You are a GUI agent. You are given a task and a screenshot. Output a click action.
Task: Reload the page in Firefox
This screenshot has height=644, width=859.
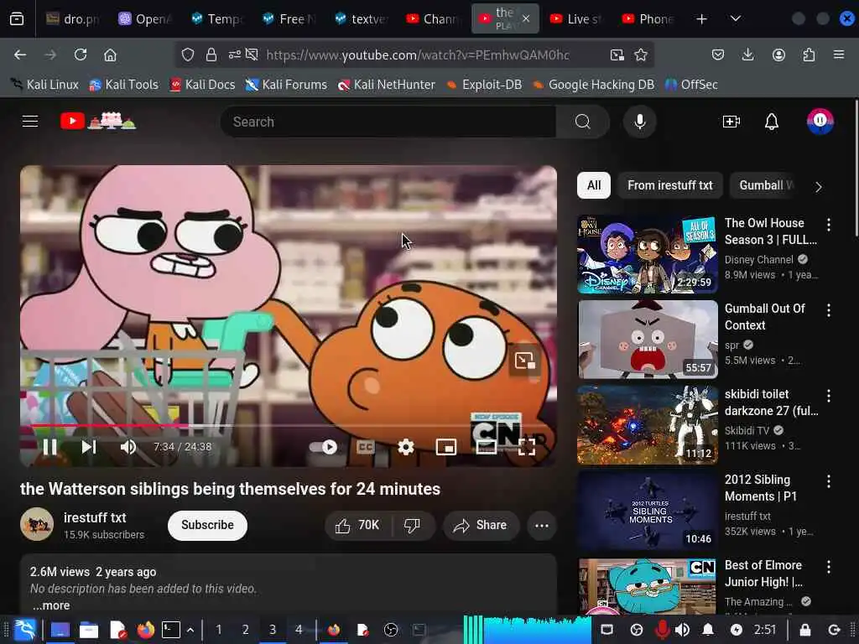(x=81, y=55)
